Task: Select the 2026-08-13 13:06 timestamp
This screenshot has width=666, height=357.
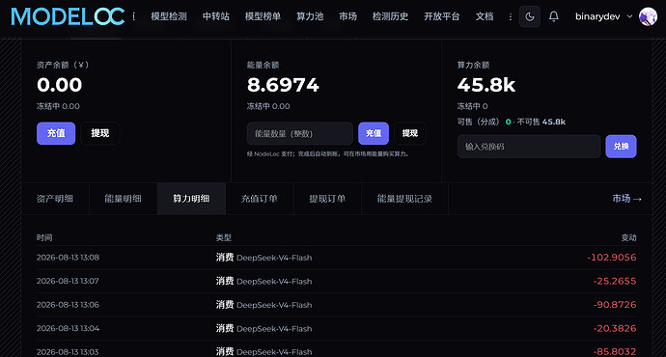Action: click(x=68, y=305)
